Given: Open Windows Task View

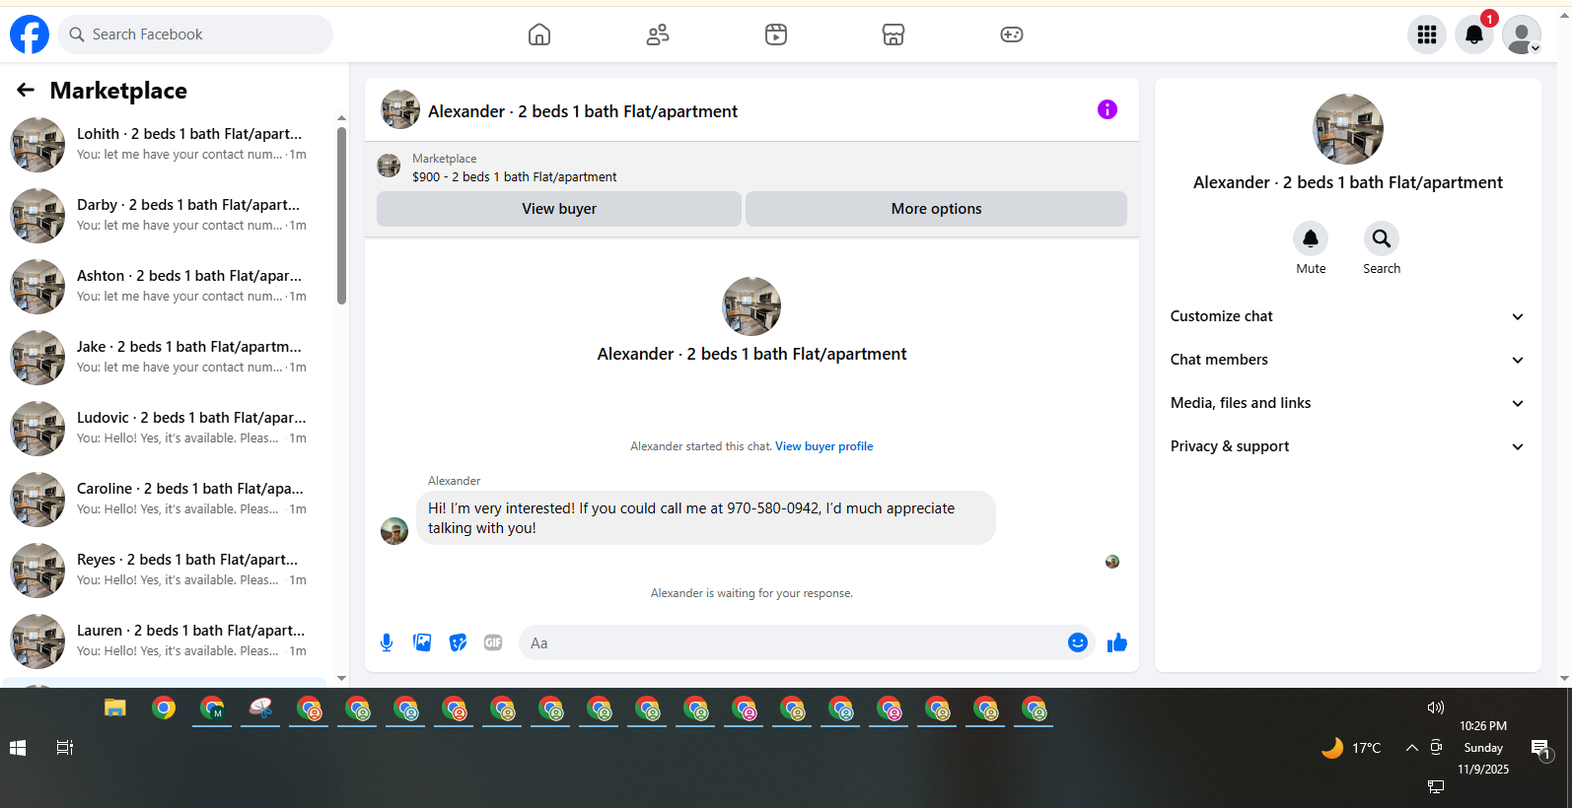Looking at the screenshot, I should click(65, 748).
